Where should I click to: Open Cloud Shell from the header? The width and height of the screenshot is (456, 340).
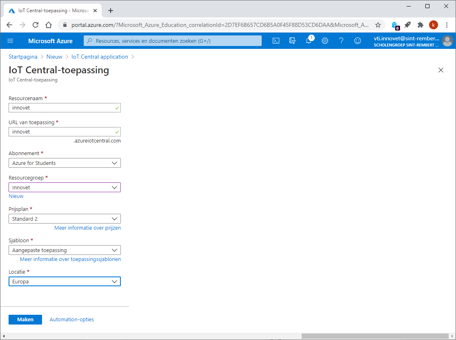click(x=276, y=41)
